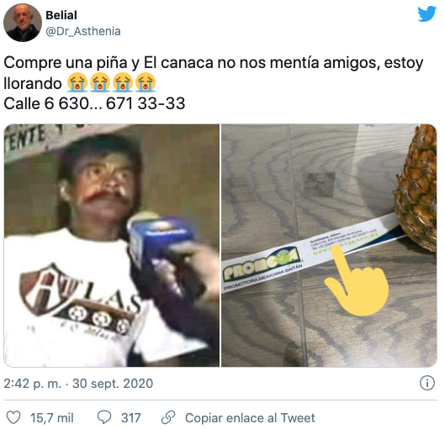This screenshot has height=429, width=445.
Task: Open the 2:42 p. m. 30 sept. 2020 timestamp
Action: coord(78,384)
